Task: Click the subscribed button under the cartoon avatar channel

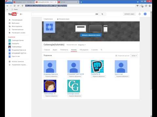Action: [x=51, y=96]
